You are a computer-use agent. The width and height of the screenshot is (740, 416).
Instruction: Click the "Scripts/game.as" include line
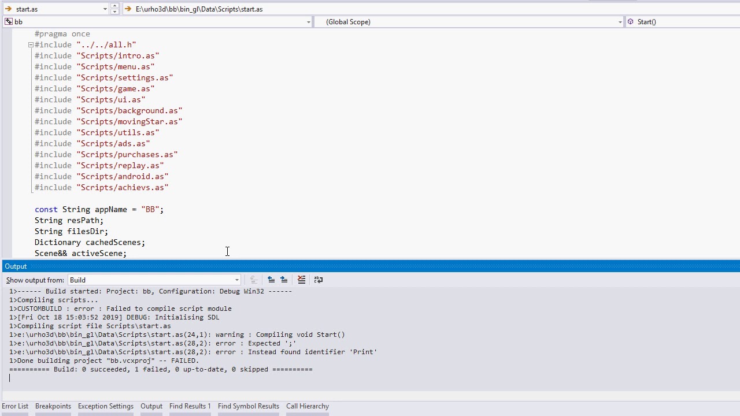[x=95, y=89]
